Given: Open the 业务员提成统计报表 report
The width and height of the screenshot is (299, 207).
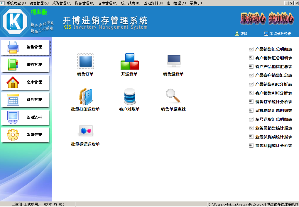Looking at the screenshot, I should point(274,137).
